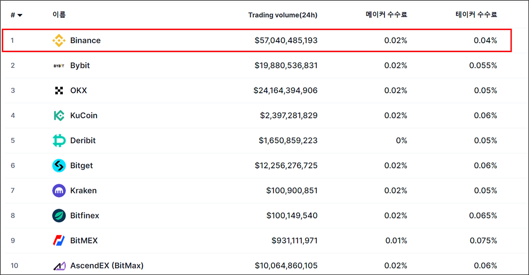Open the Bitfinex exchange link

(x=85, y=216)
